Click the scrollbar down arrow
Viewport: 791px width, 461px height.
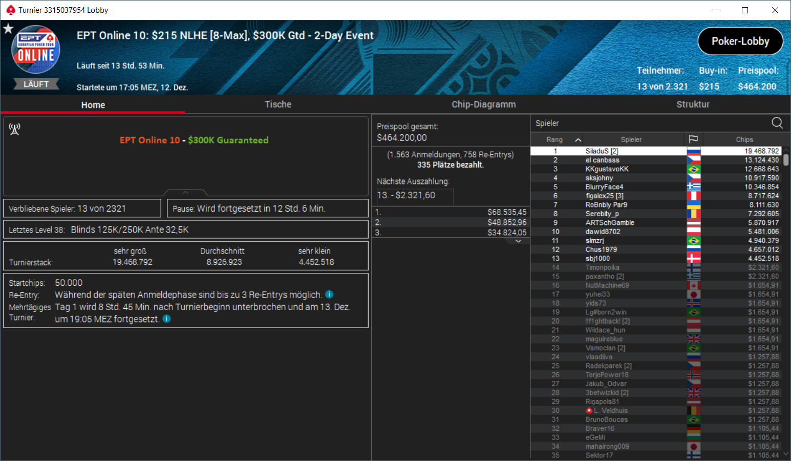click(786, 454)
